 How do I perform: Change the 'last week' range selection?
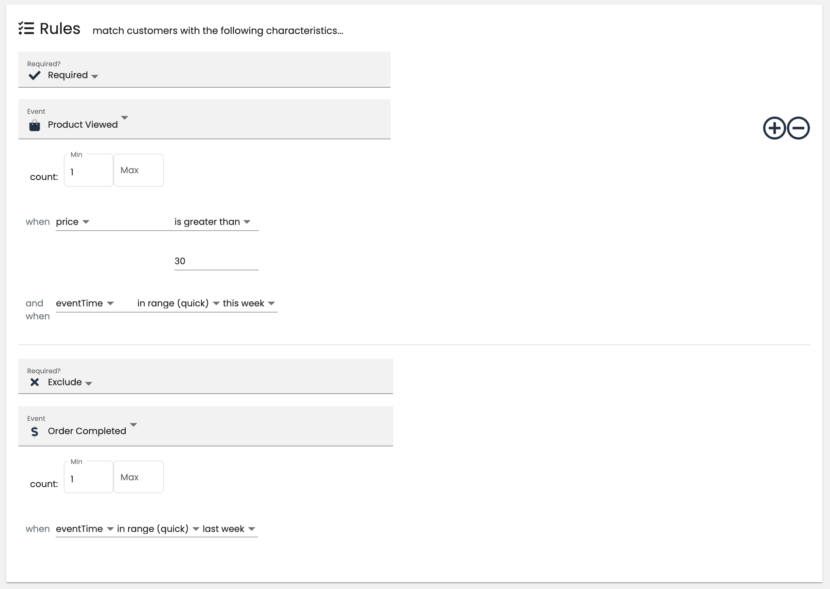click(252, 529)
